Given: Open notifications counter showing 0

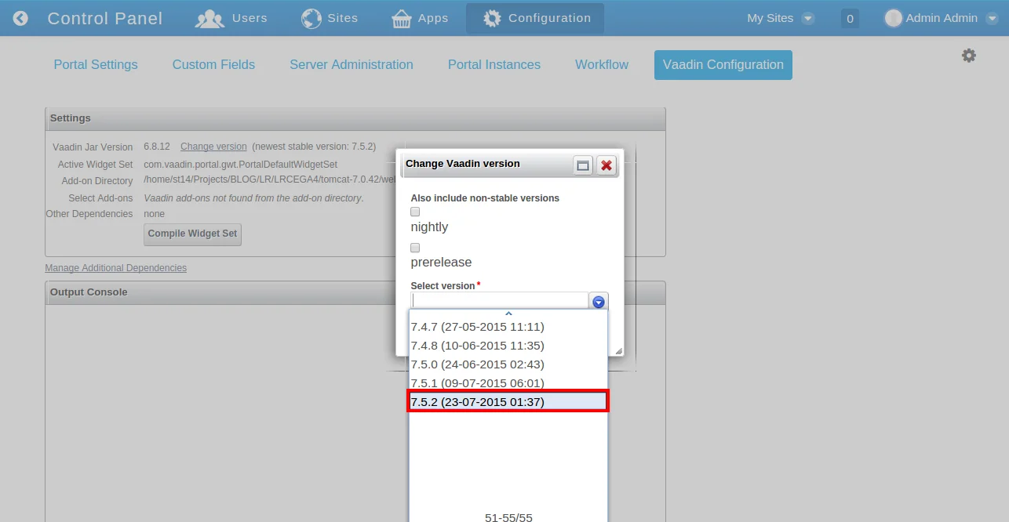Looking at the screenshot, I should [850, 18].
